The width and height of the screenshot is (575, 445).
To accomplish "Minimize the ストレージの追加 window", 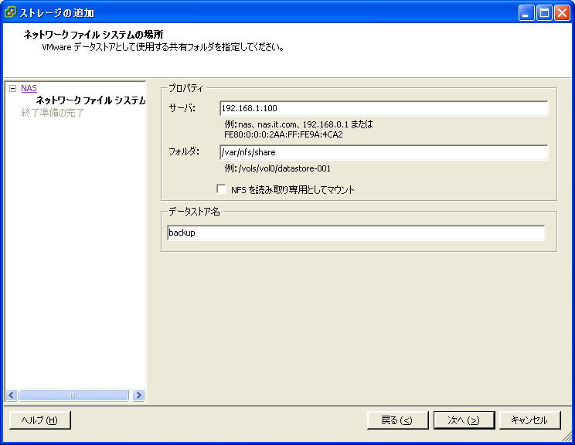I will 526,12.
